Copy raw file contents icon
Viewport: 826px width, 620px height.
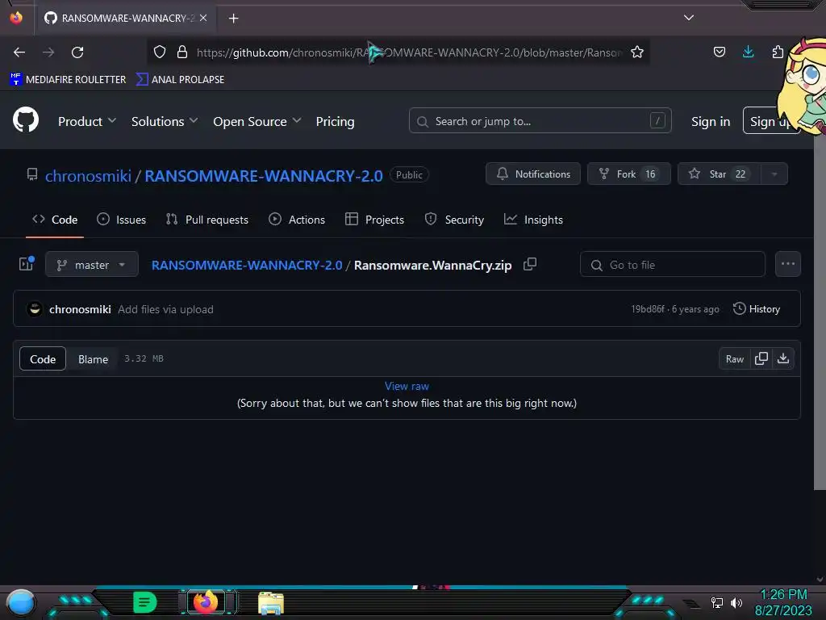click(x=761, y=358)
